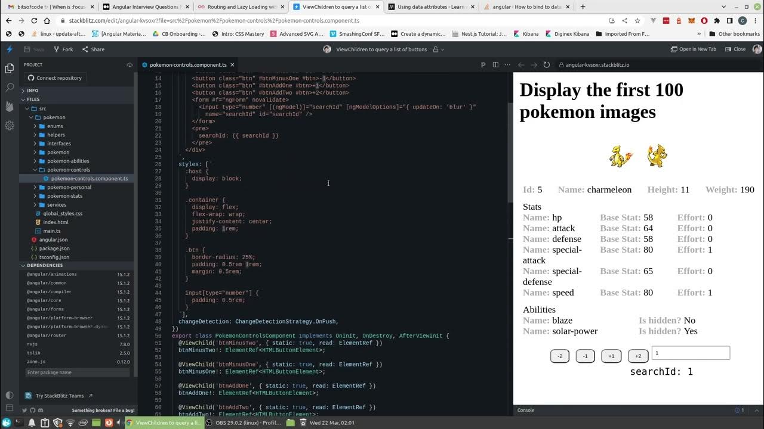Click the Fork button
This screenshot has width=764, height=429.
click(63, 49)
